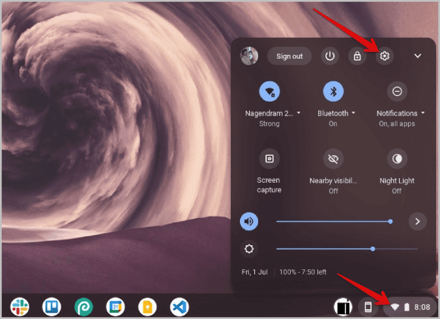Launch Visual Studio Code from the shelf
This screenshot has width=440, height=319.
179,307
